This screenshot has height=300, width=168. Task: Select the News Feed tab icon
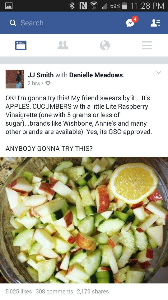point(21,45)
